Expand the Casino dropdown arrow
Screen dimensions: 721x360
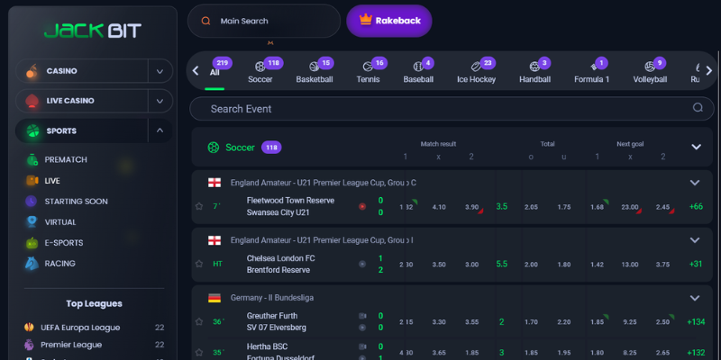(160, 71)
